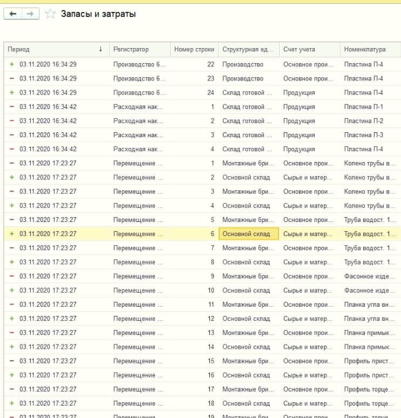Select Основной склад cell in row 8

[x=249, y=262]
